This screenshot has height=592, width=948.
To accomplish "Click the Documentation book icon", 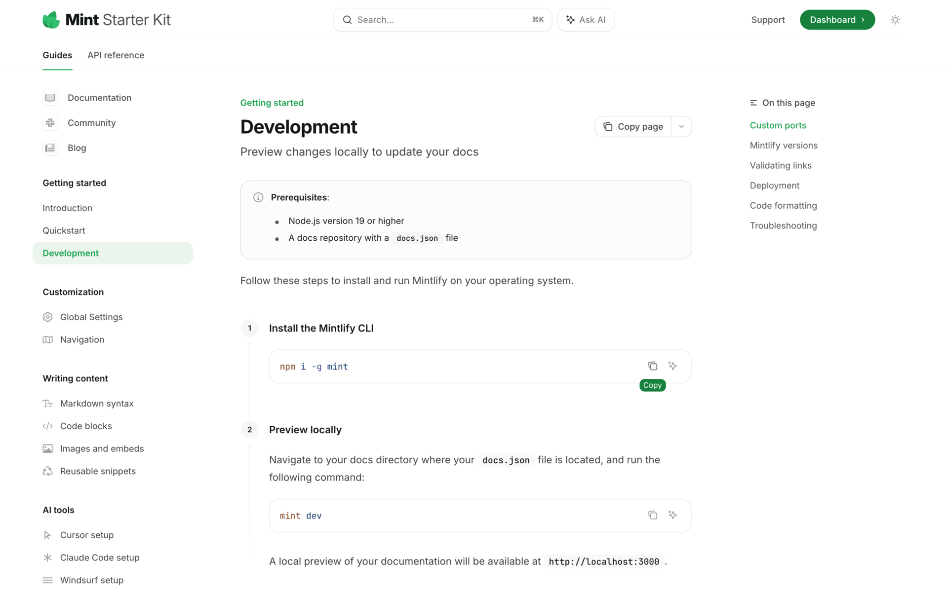I will 50,98.
